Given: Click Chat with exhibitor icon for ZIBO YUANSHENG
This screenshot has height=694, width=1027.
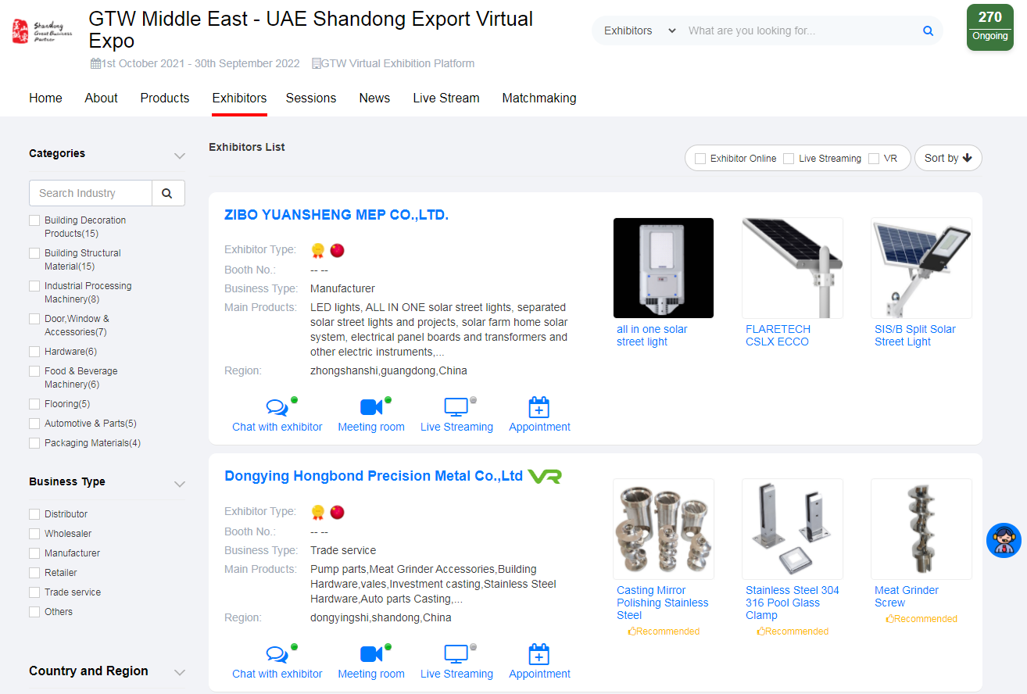Looking at the screenshot, I should [x=277, y=407].
